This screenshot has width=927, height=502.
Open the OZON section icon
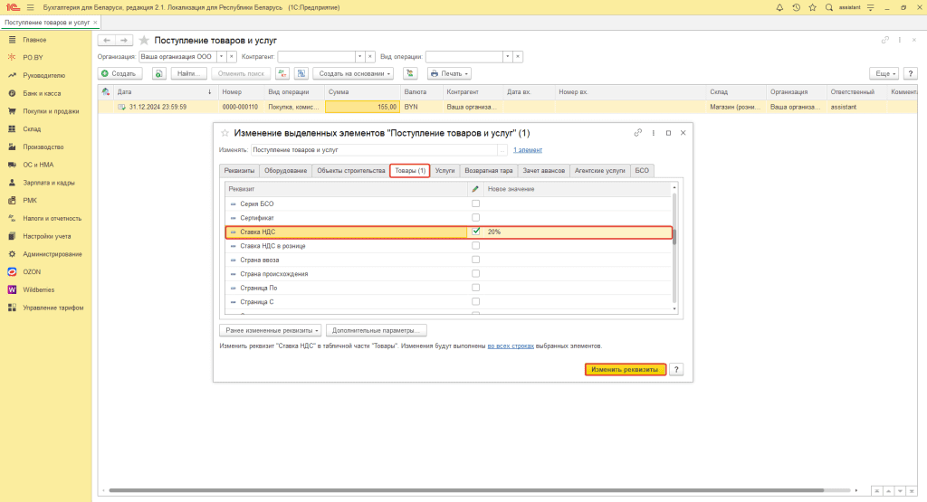[12, 271]
